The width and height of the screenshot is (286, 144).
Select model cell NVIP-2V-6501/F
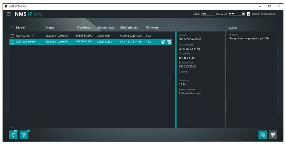25,36
